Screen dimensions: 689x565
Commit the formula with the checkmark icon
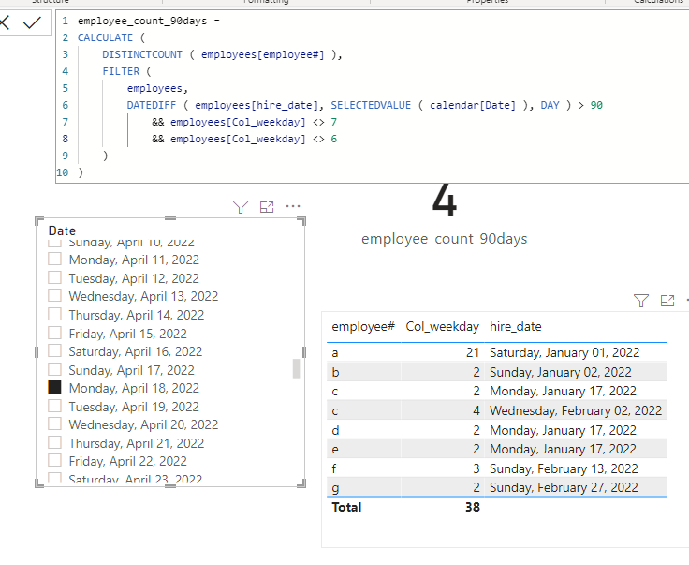[x=32, y=22]
